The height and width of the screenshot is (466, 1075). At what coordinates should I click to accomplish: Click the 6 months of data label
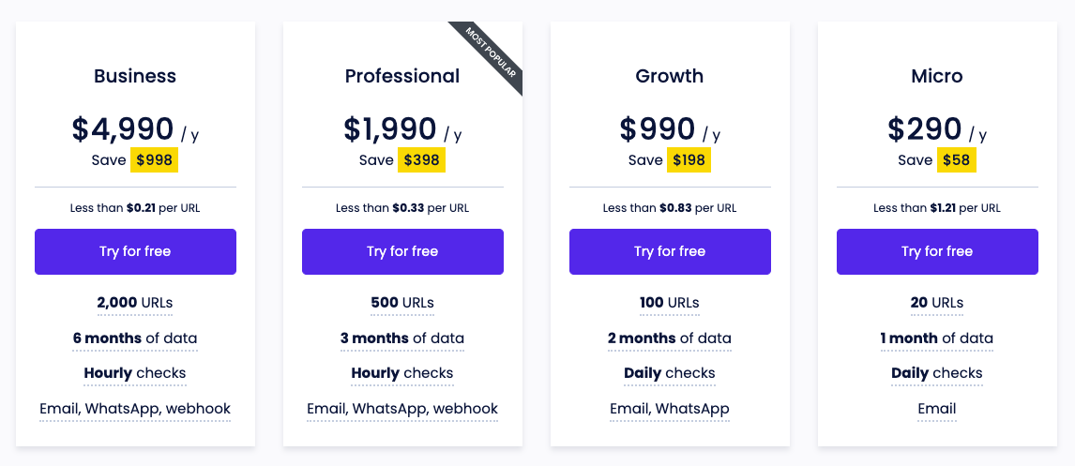click(135, 338)
